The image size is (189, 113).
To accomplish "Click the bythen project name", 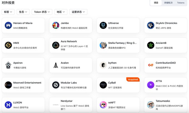I will (x=112, y=63).
